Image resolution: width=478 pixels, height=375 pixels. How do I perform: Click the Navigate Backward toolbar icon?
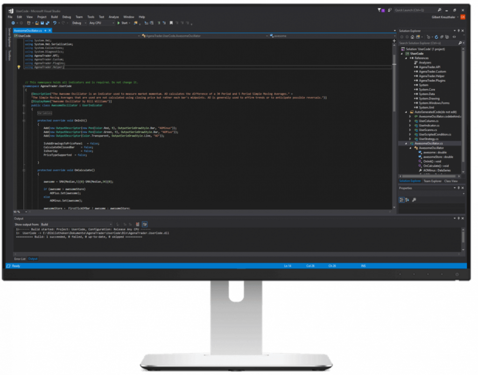13,23
